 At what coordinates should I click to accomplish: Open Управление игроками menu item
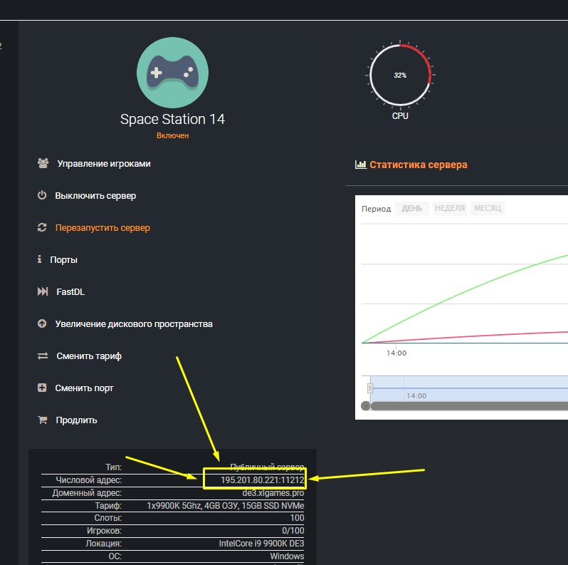pos(104,164)
